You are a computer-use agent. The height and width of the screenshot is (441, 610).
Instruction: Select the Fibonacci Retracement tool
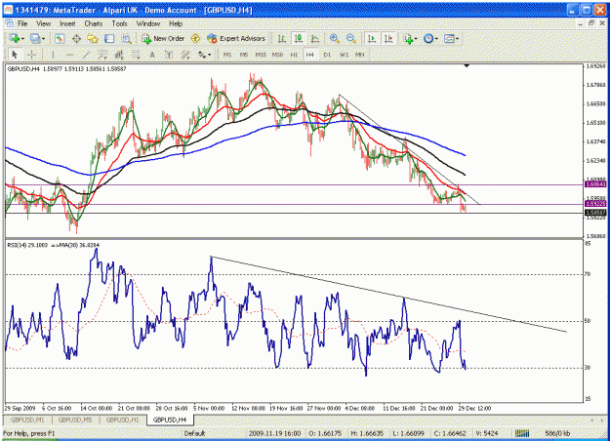[x=136, y=55]
